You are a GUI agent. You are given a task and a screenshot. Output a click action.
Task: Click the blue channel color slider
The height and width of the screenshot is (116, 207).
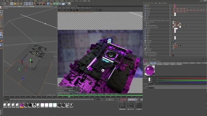[182, 82]
